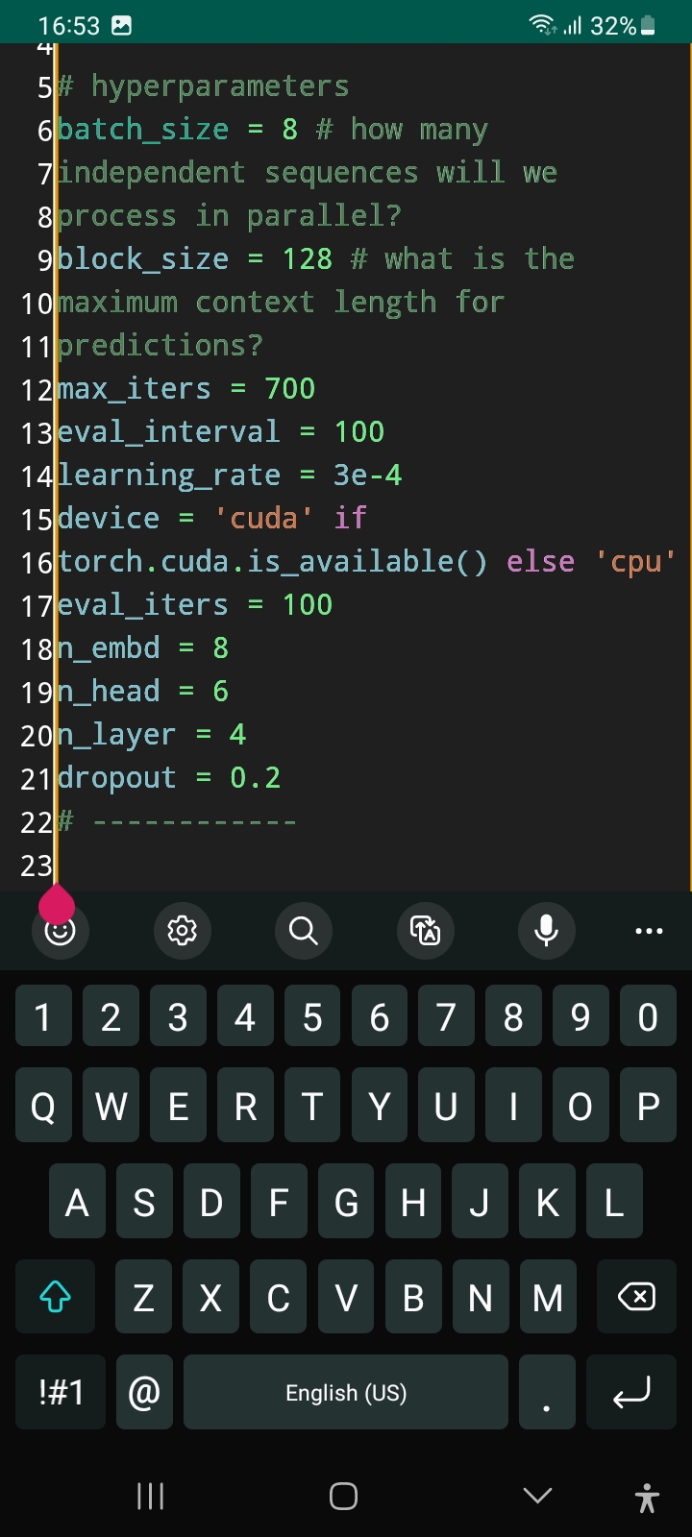
Task: Open keyboard settings with the gear icon
Action: click(182, 931)
